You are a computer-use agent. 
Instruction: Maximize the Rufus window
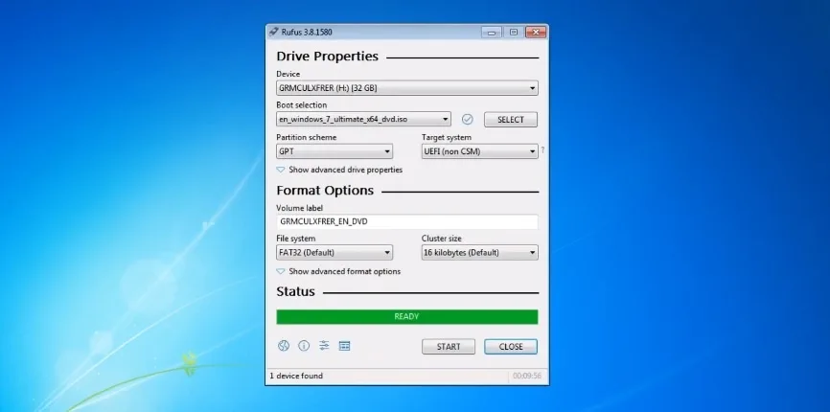514,33
